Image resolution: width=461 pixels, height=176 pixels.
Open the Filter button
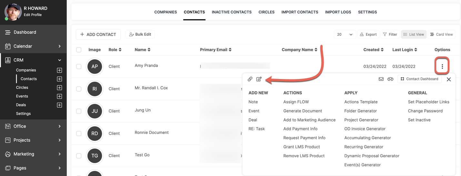[x=390, y=34]
